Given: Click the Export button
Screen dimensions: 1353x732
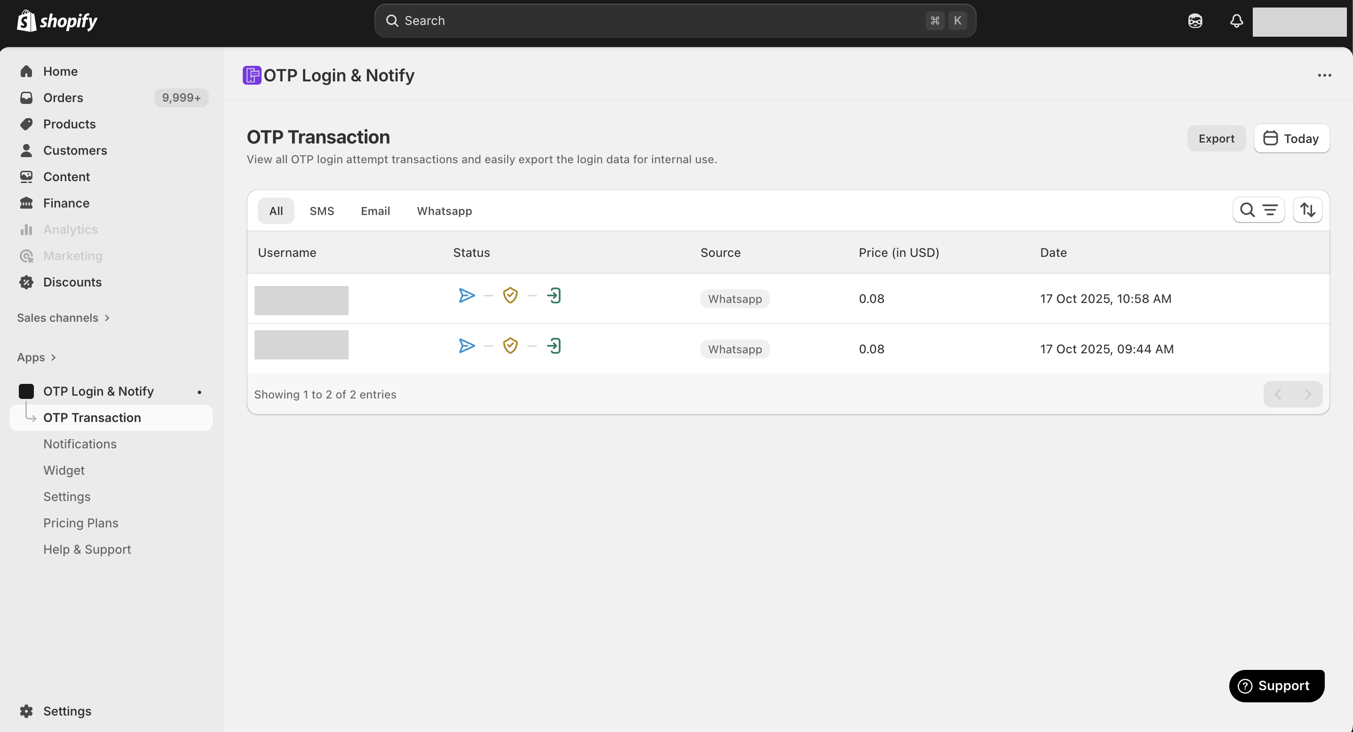Looking at the screenshot, I should tap(1216, 139).
